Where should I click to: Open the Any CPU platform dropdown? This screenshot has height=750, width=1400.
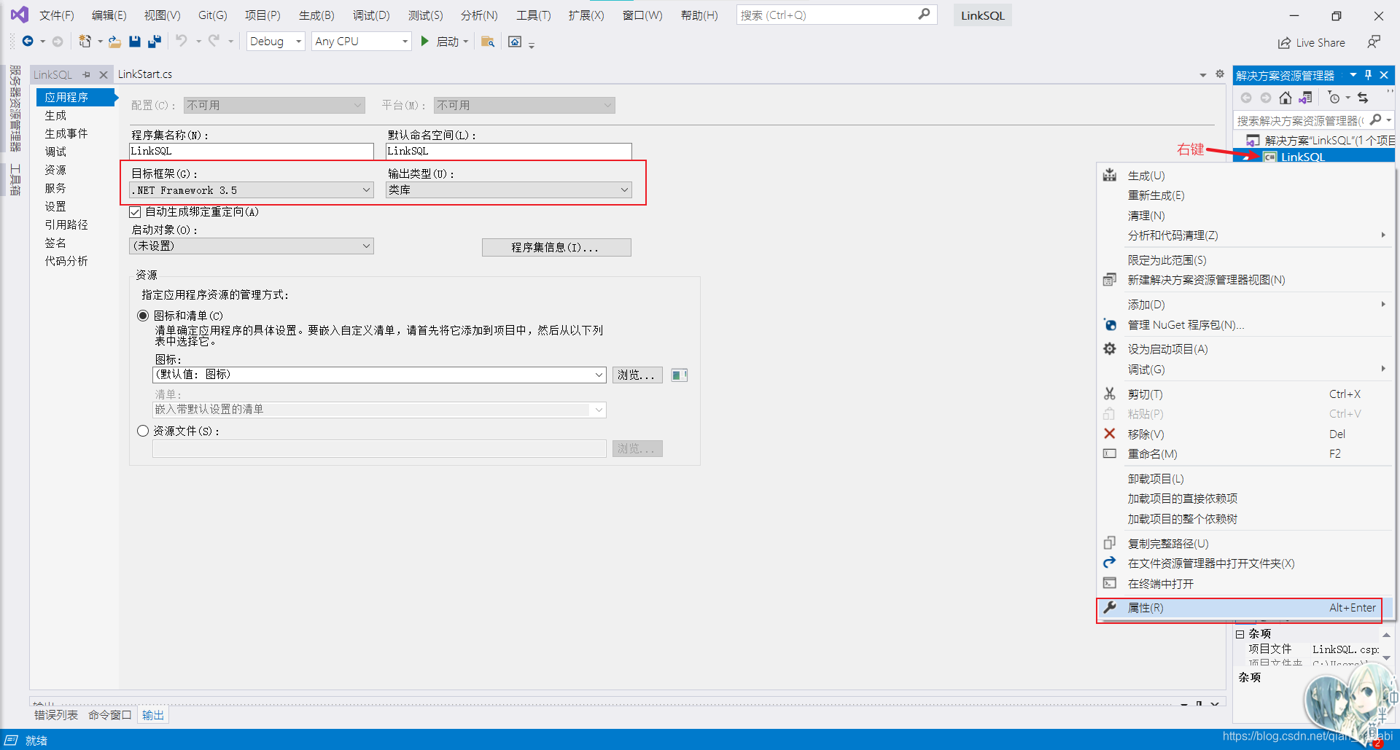point(362,42)
